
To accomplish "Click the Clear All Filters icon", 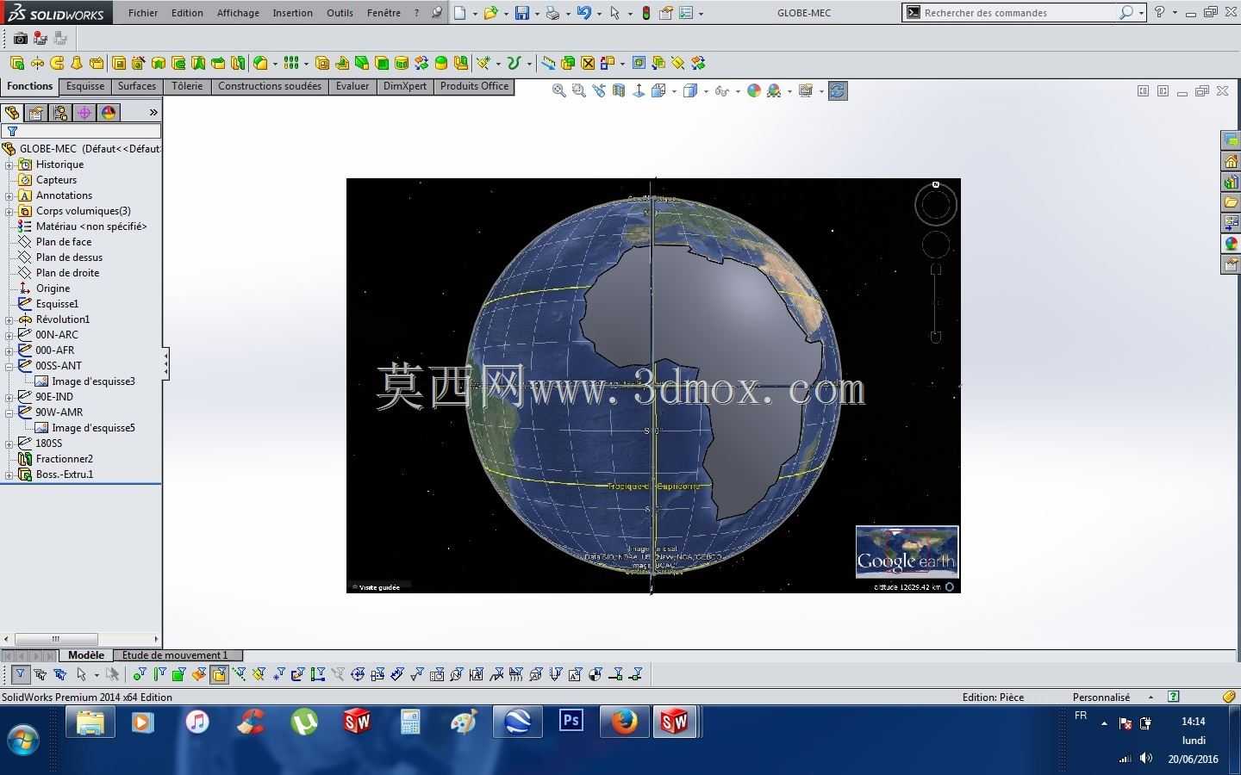I will 40,674.
